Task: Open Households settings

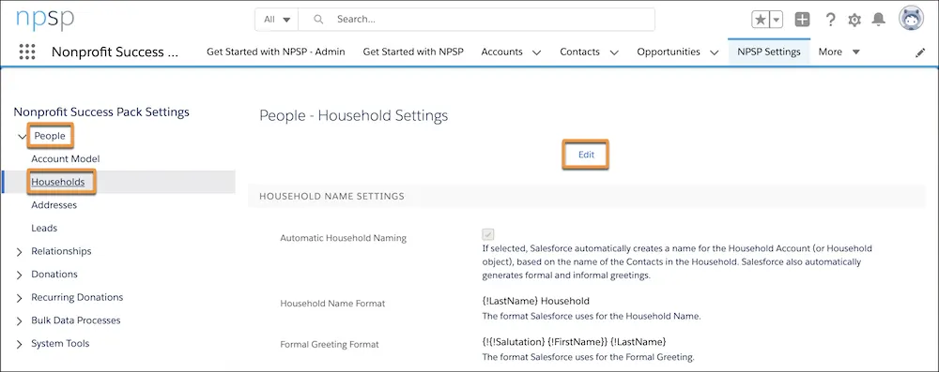Action: pos(58,182)
